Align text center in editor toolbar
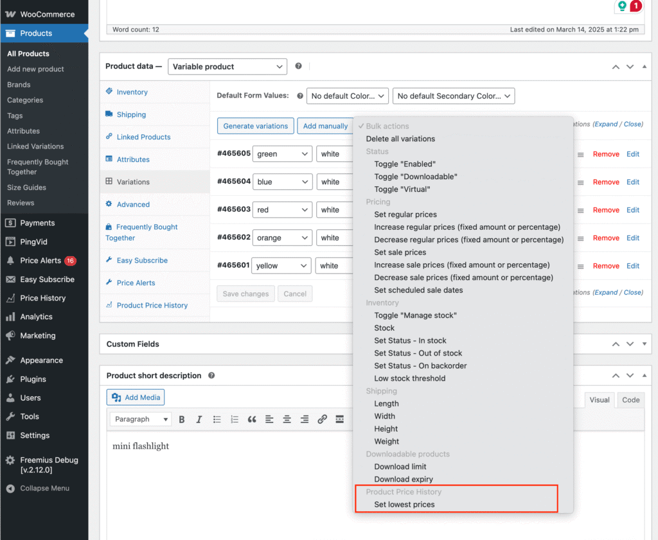Screen dimensions: 658x540 coord(287,419)
